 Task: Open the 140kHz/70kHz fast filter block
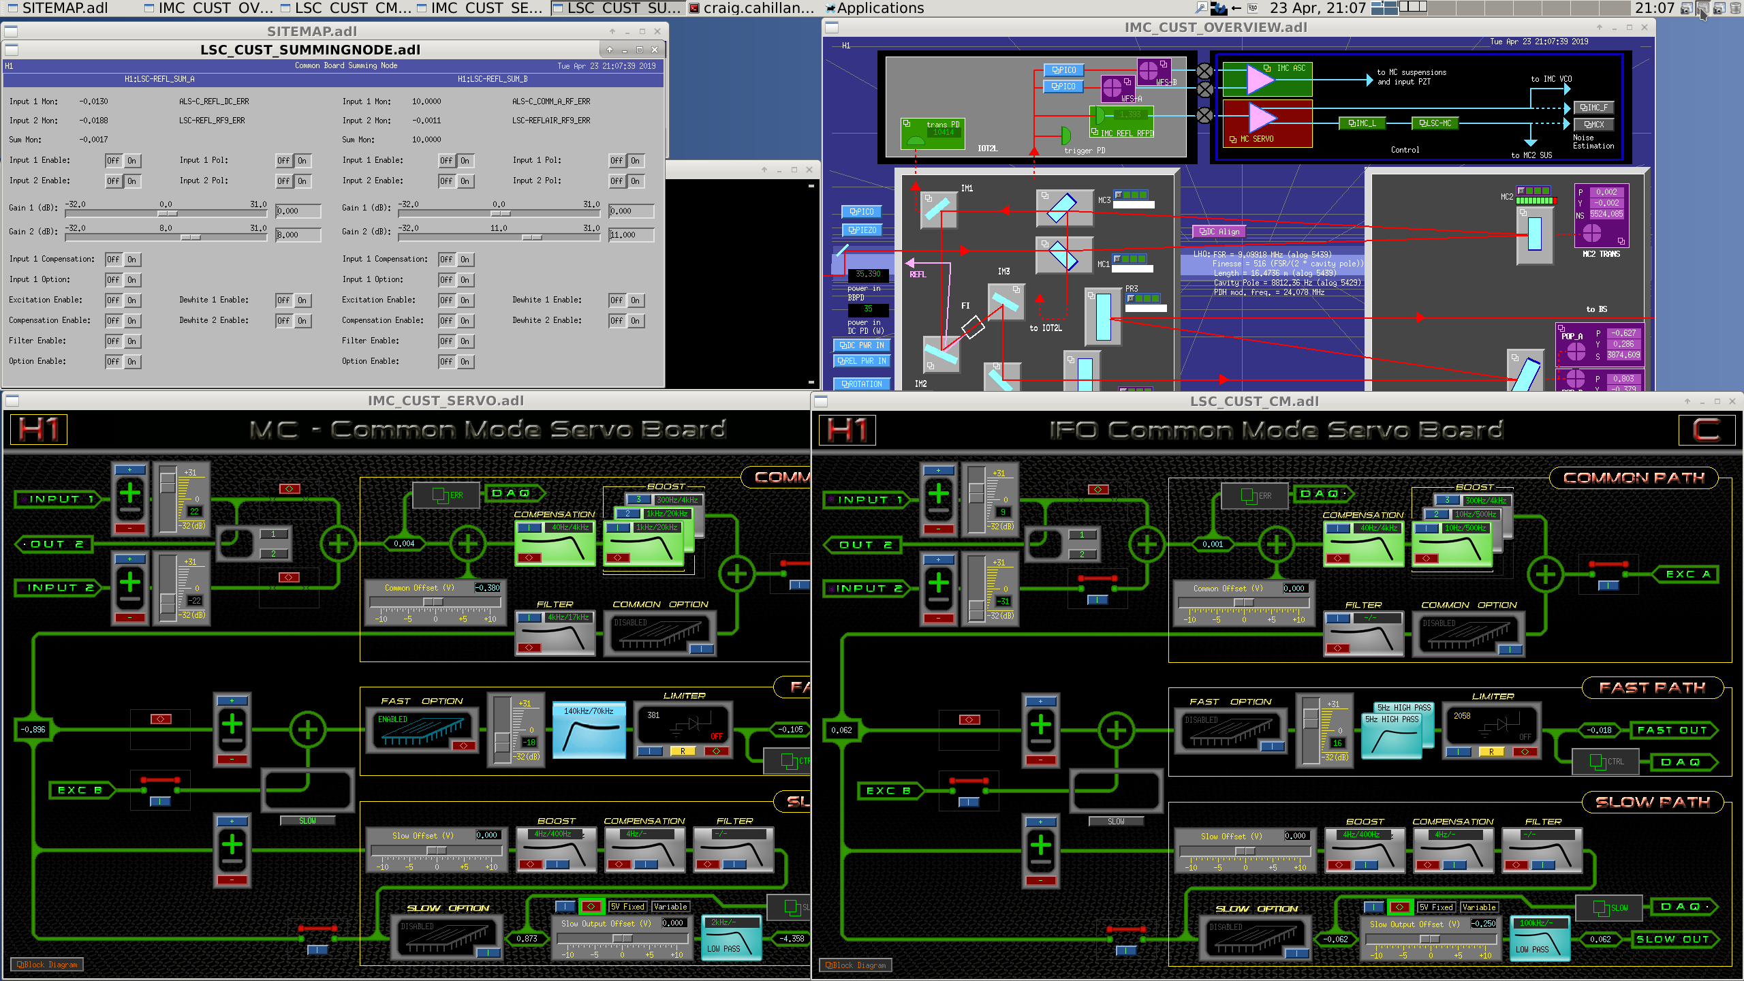click(589, 730)
